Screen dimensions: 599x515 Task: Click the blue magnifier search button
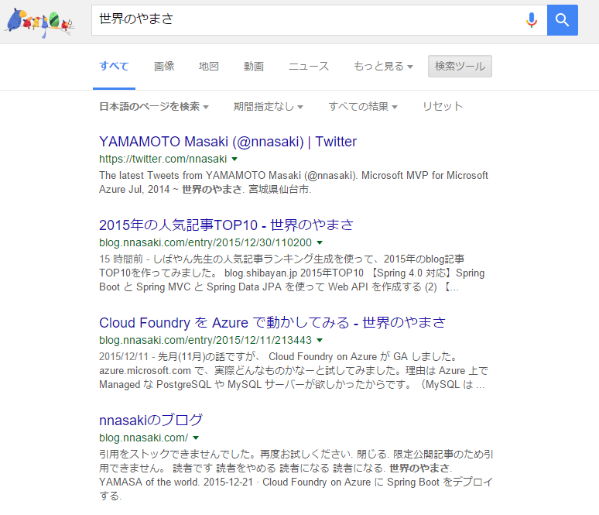tap(563, 20)
